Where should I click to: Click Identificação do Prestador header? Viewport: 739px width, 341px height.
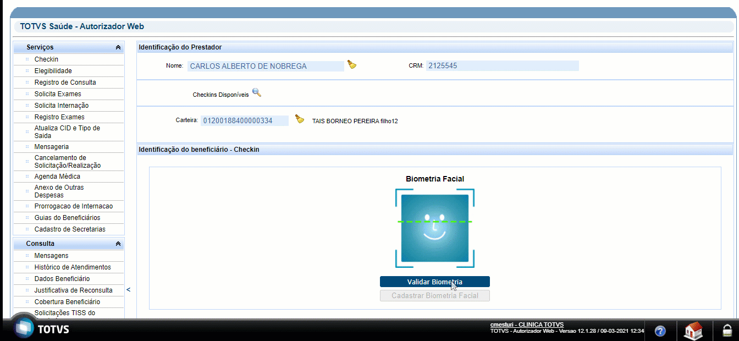click(x=180, y=47)
